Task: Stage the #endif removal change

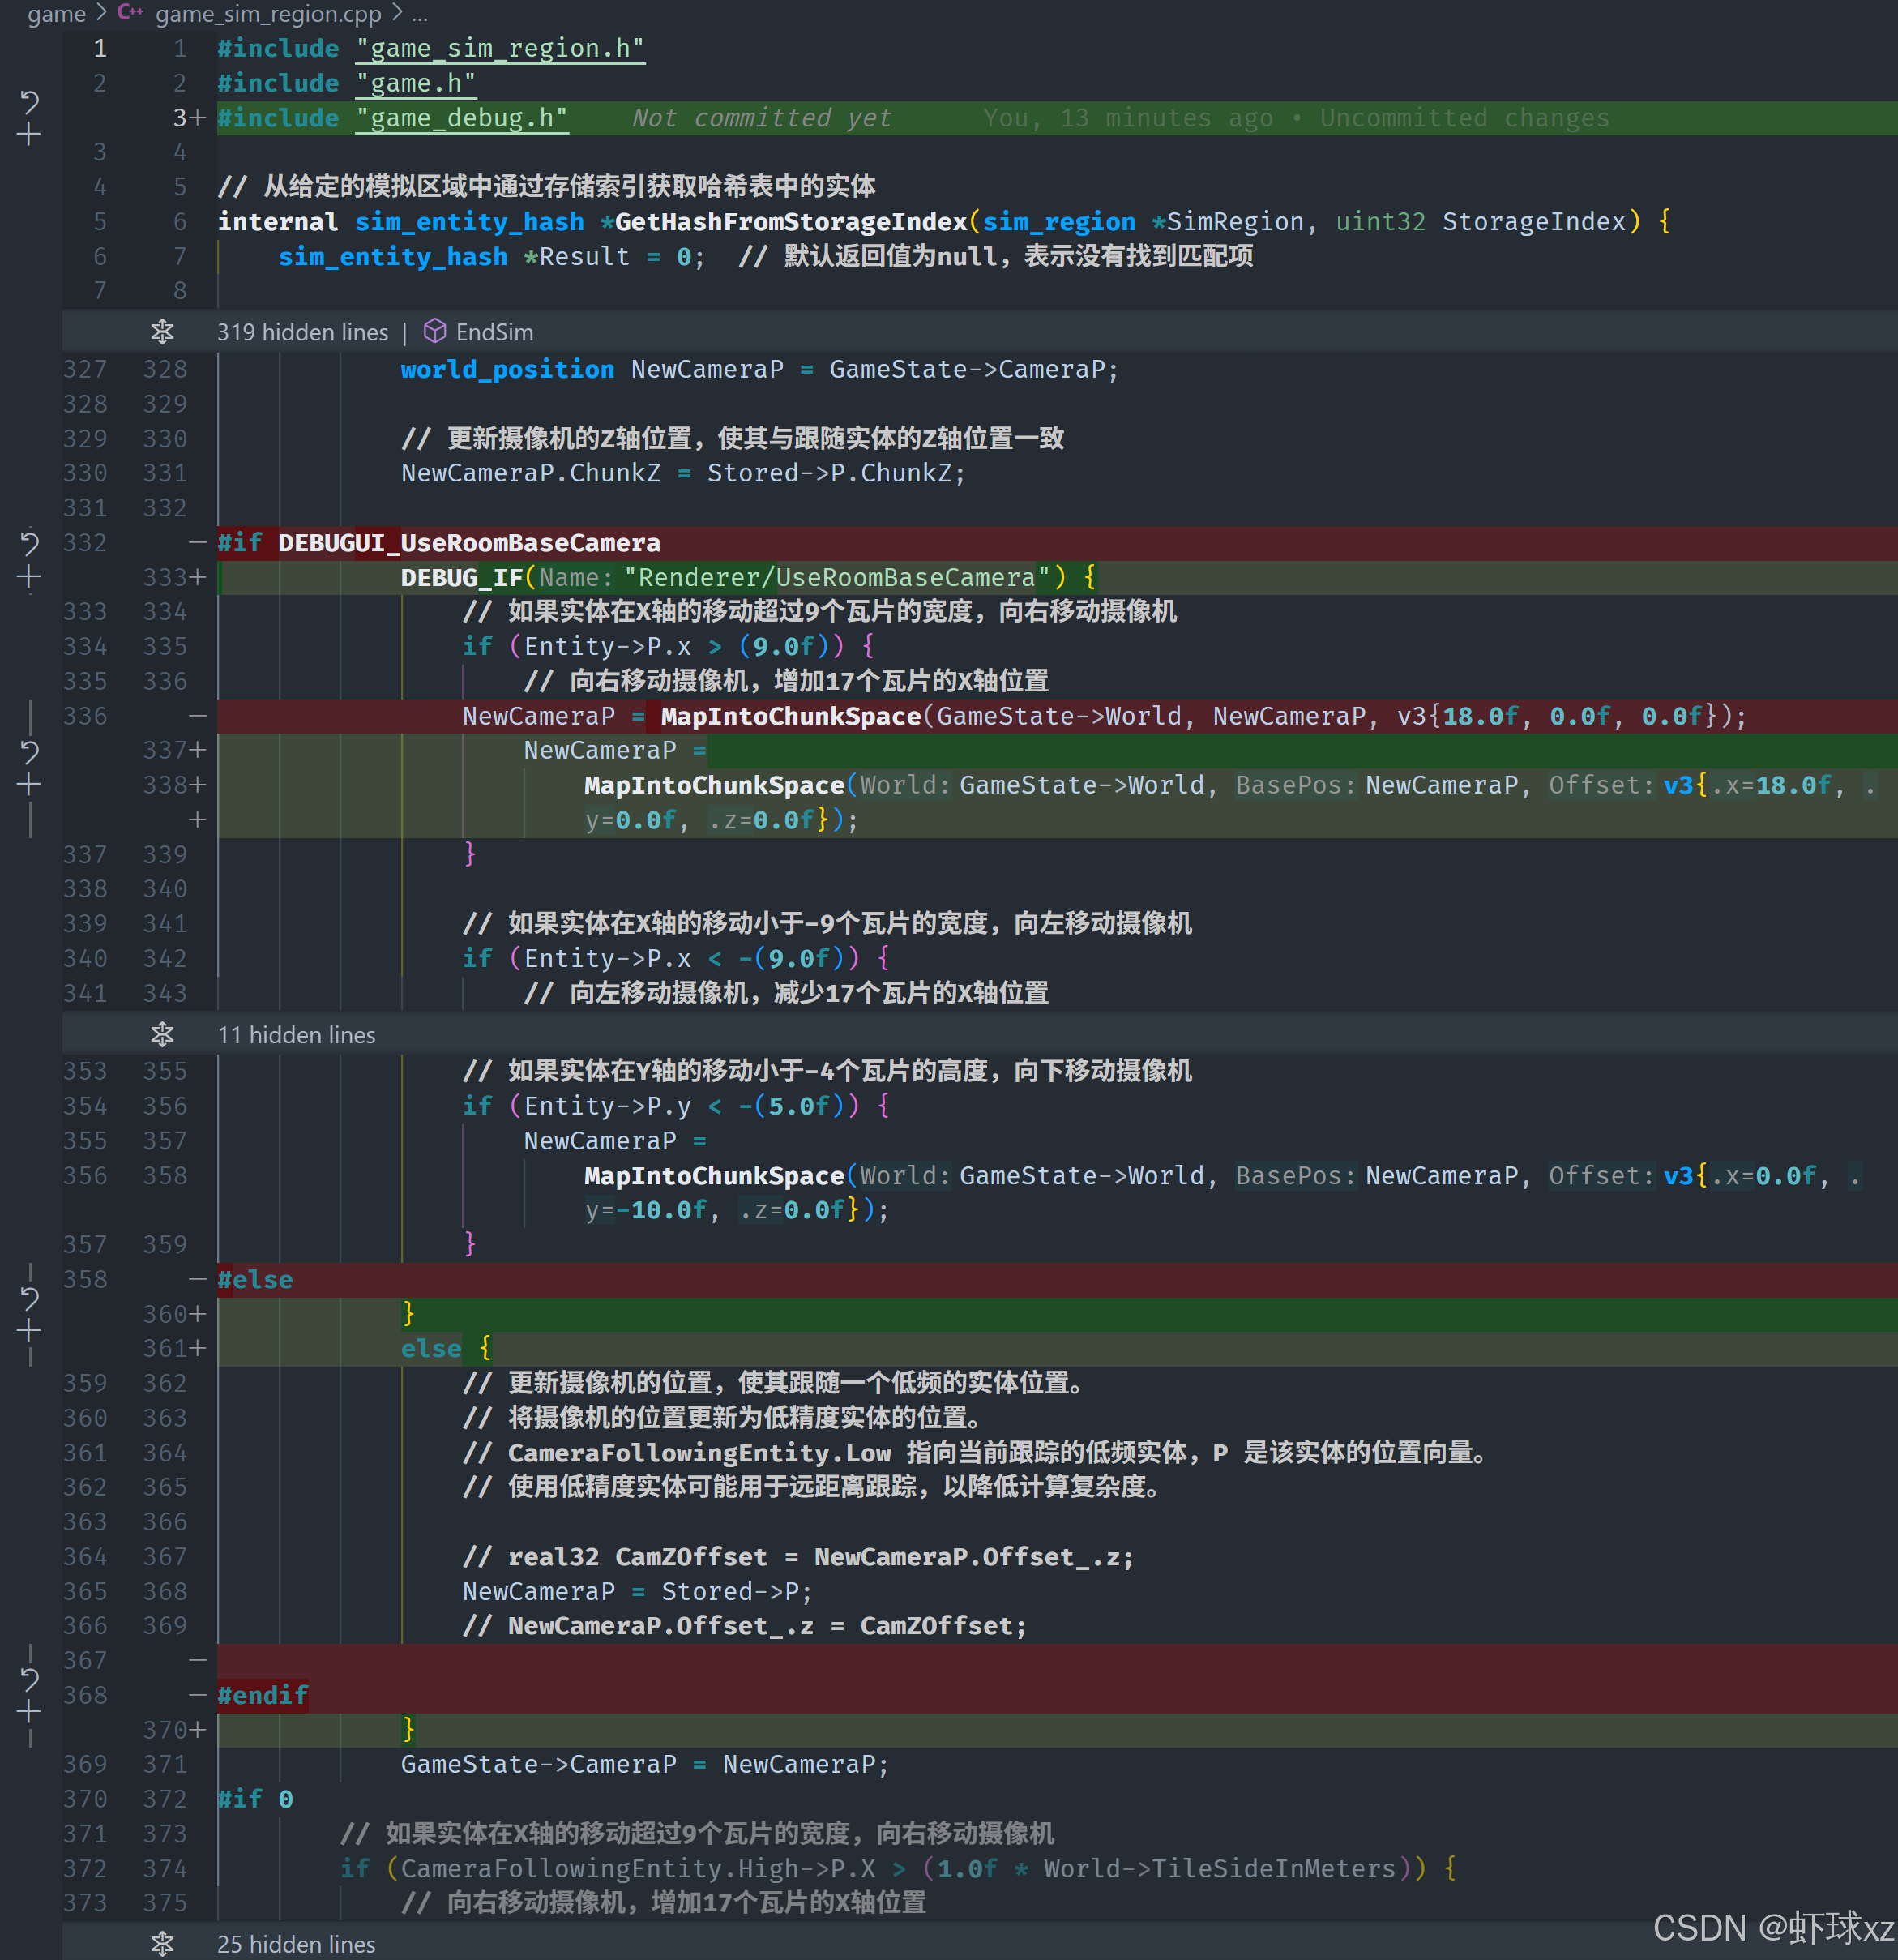Action: tap(29, 1712)
